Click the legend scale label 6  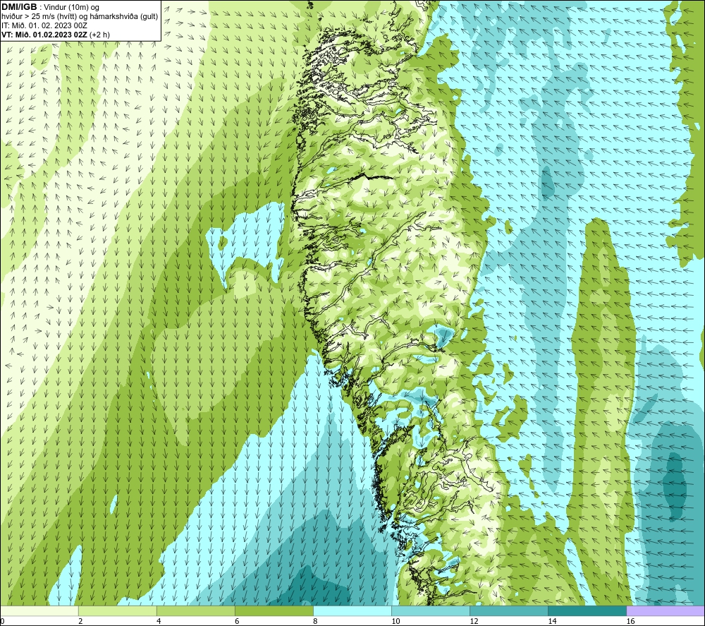click(x=237, y=622)
